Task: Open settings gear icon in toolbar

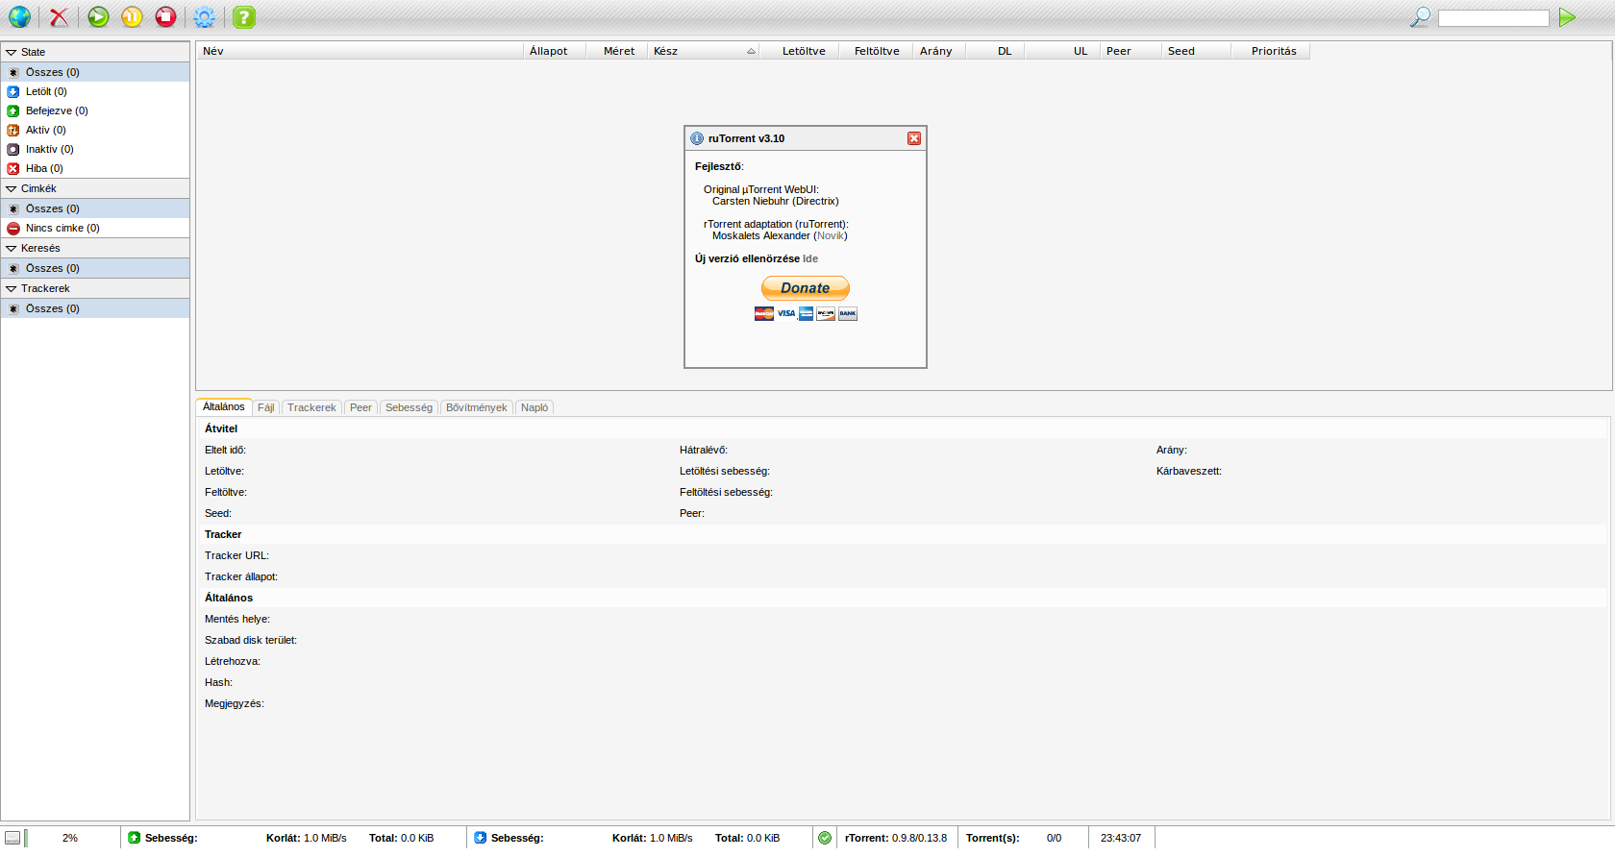Action: tap(204, 16)
